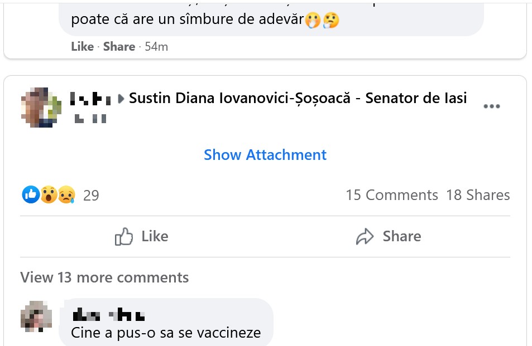
Task: Click the thinking face emoji in top comment
Action: click(331, 21)
